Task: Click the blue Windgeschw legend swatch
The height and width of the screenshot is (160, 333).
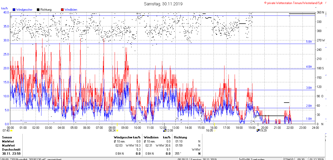Action: [14, 10]
